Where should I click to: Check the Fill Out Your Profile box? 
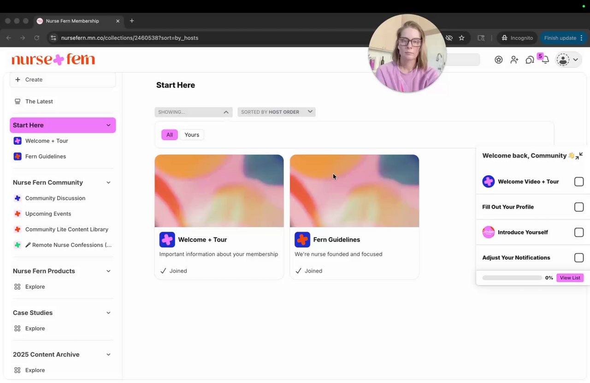click(579, 207)
